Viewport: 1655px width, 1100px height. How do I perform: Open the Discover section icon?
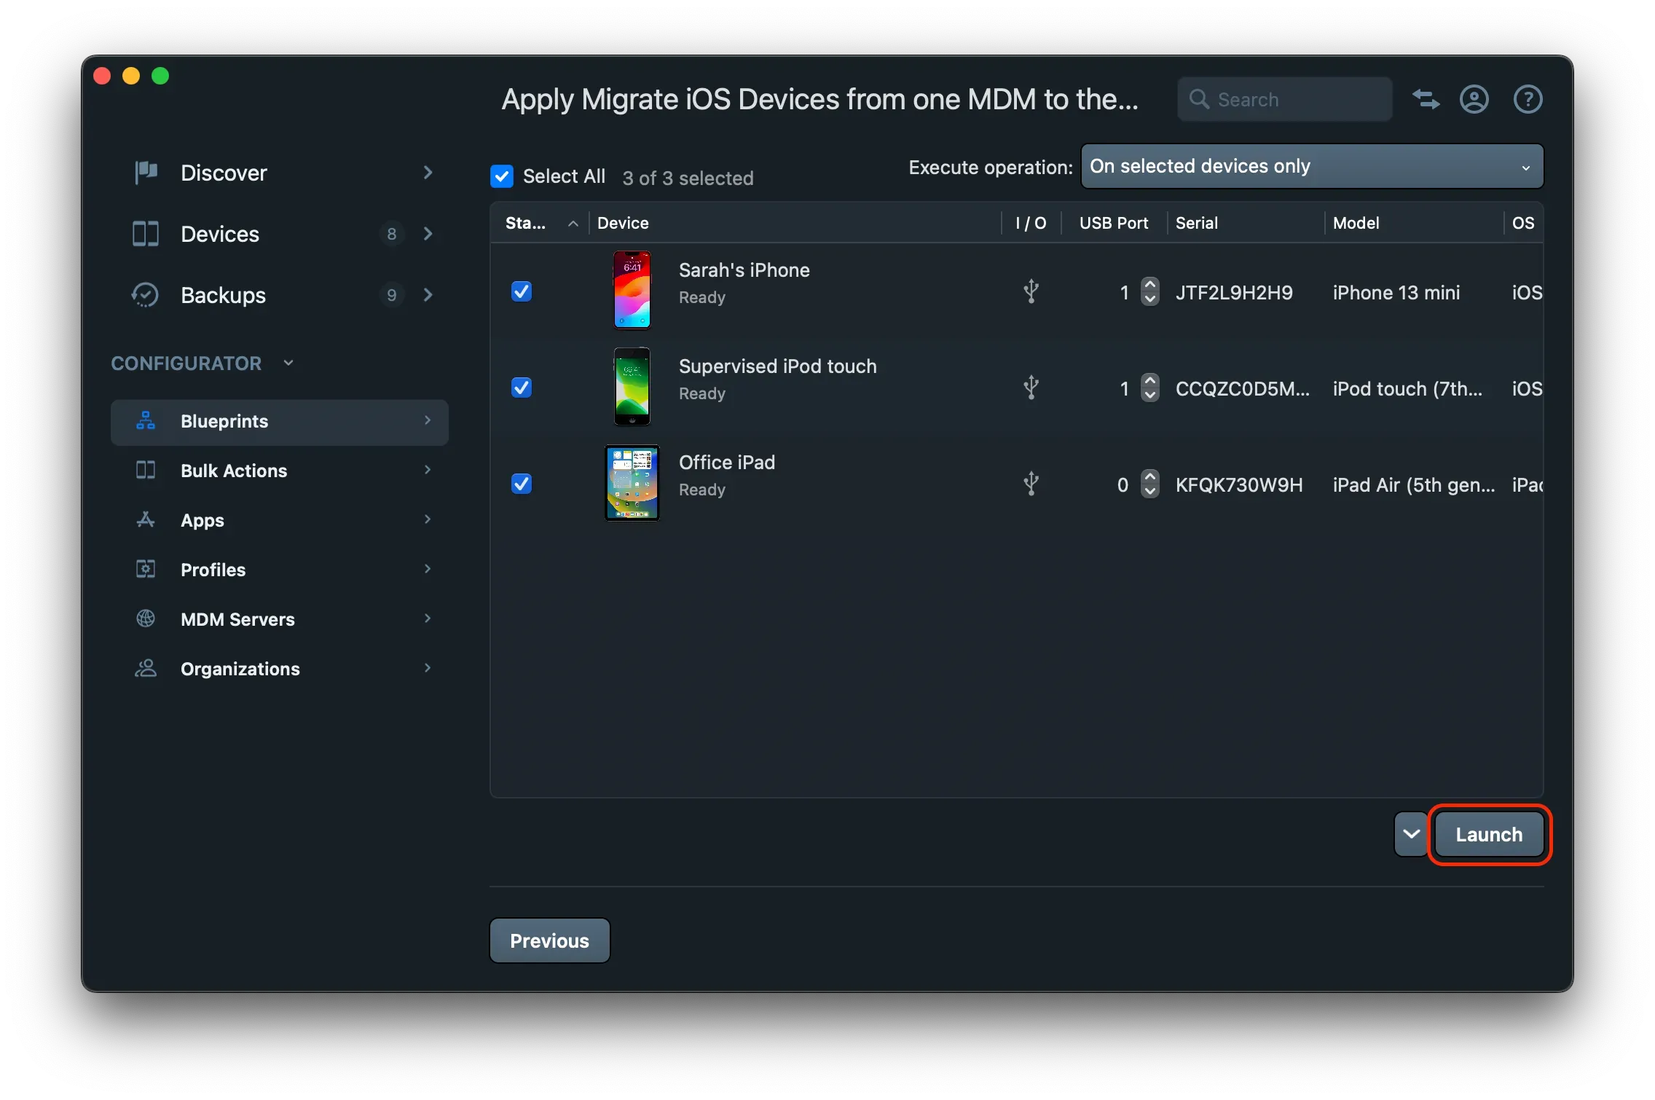tap(145, 173)
